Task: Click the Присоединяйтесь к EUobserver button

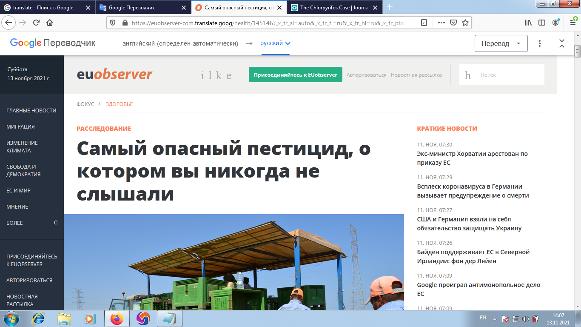Action: tap(296, 74)
